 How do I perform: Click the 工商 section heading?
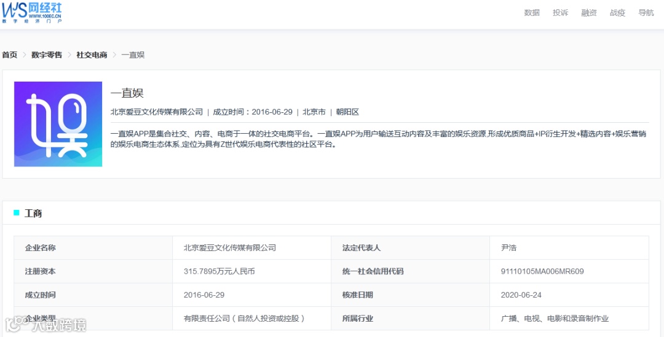pos(33,214)
